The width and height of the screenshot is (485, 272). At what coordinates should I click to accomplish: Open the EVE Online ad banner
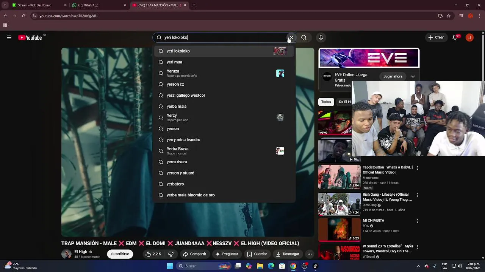369,58
